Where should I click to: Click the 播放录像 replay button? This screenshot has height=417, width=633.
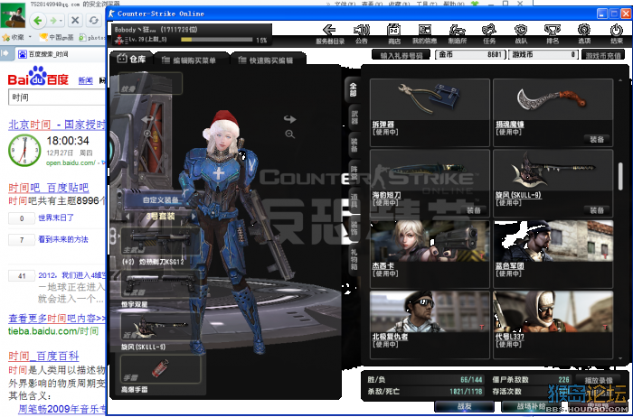click(598, 379)
